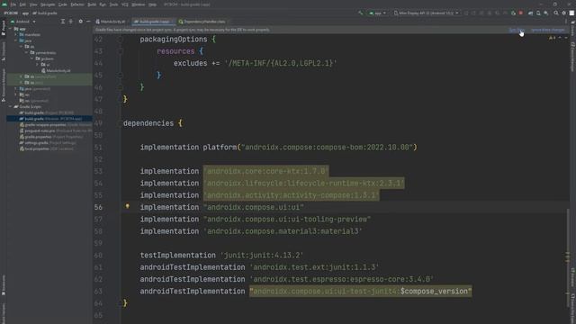Screen dimensions: 576x324
Task: Select local.properties in tree
Action: [47, 148]
